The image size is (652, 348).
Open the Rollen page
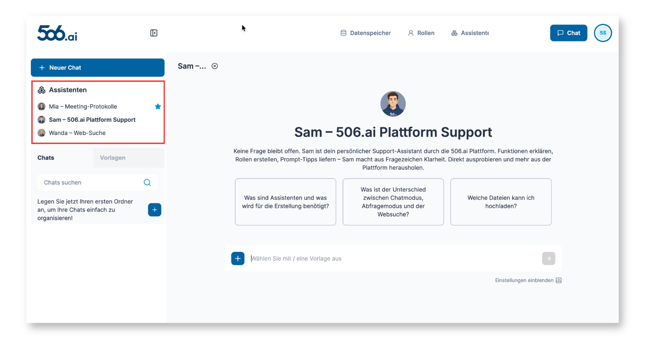[421, 33]
